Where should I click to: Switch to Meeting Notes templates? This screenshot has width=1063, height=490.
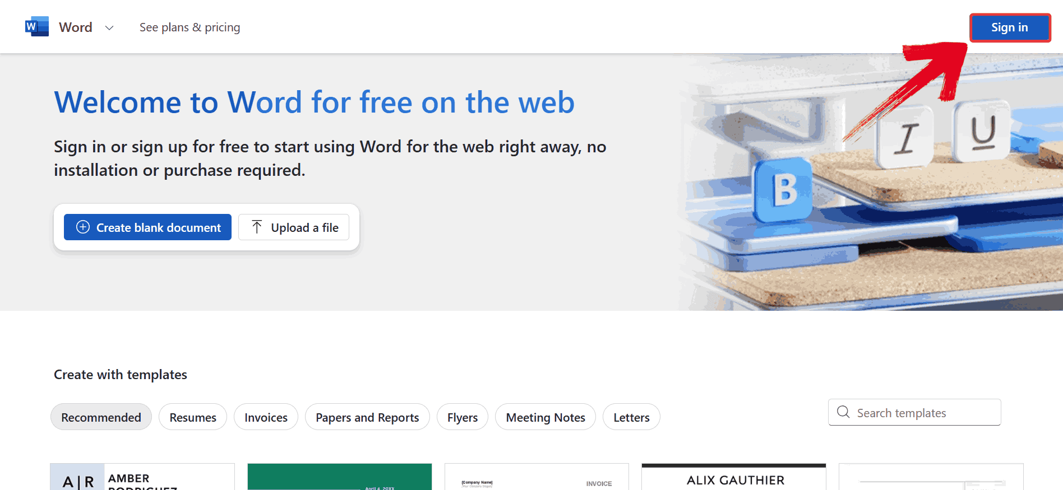tap(546, 417)
